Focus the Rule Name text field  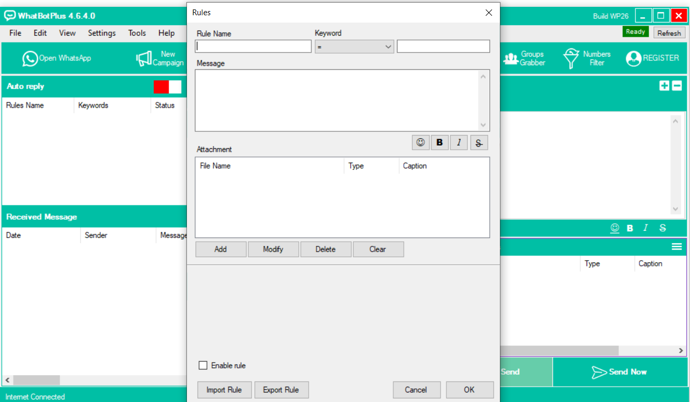tap(254, 46)
